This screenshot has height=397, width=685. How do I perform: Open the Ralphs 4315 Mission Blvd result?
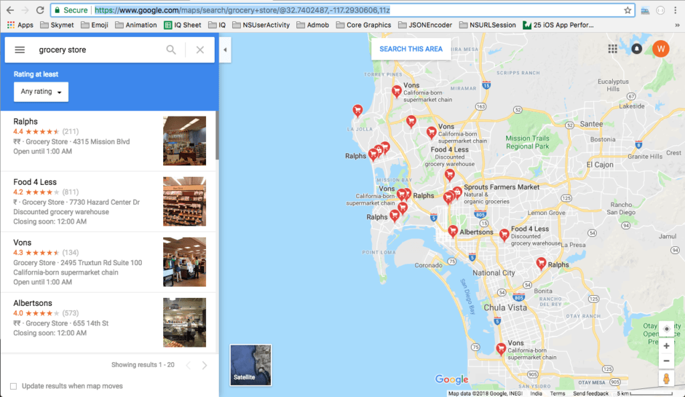108,141
